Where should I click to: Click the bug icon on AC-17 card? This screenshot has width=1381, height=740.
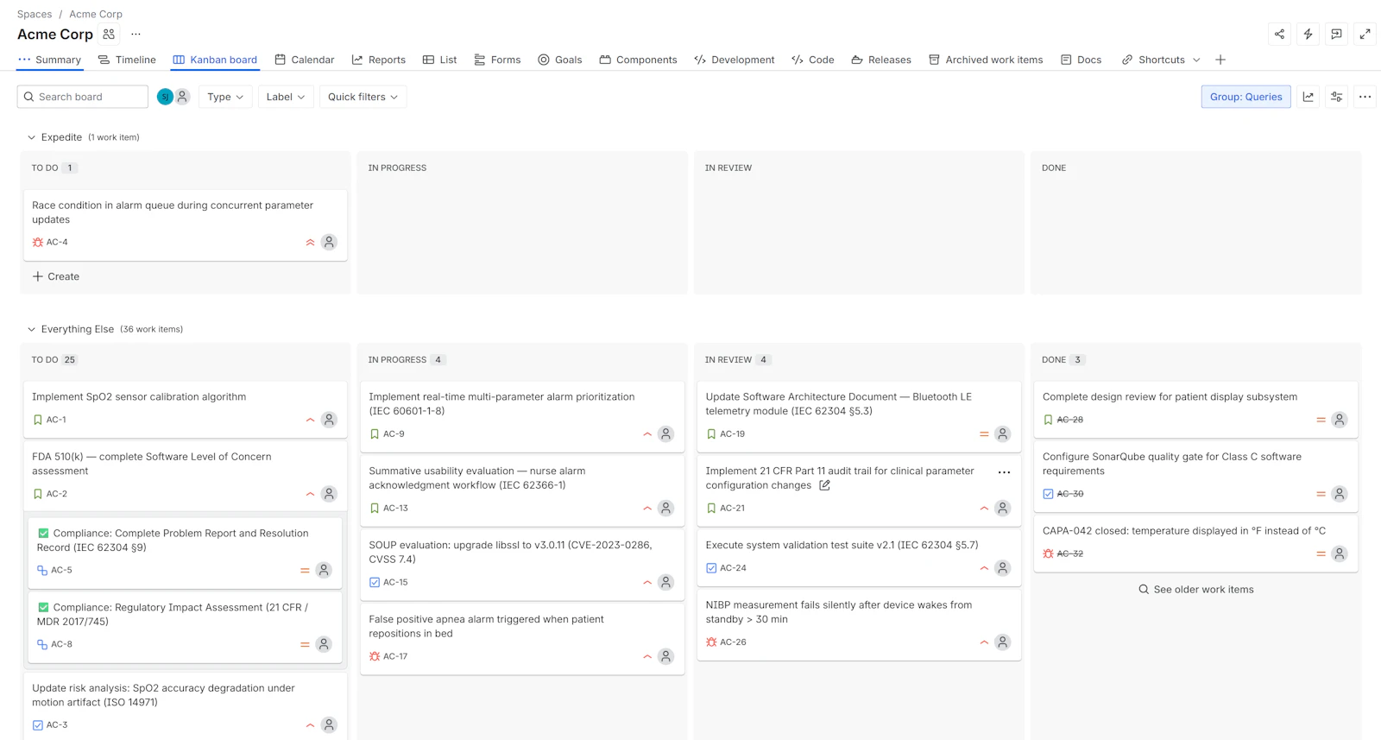tap(375, 657)
